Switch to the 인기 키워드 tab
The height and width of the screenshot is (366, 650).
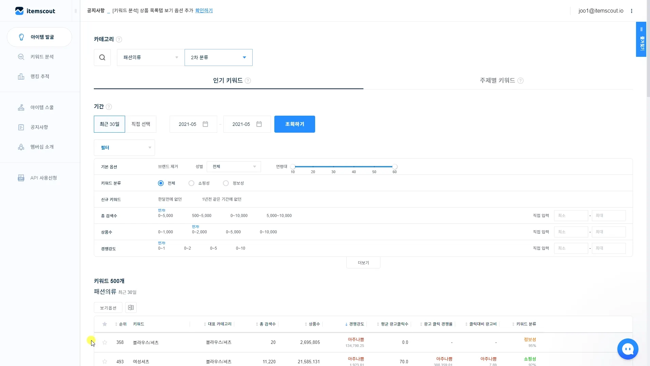coord(228,81)
